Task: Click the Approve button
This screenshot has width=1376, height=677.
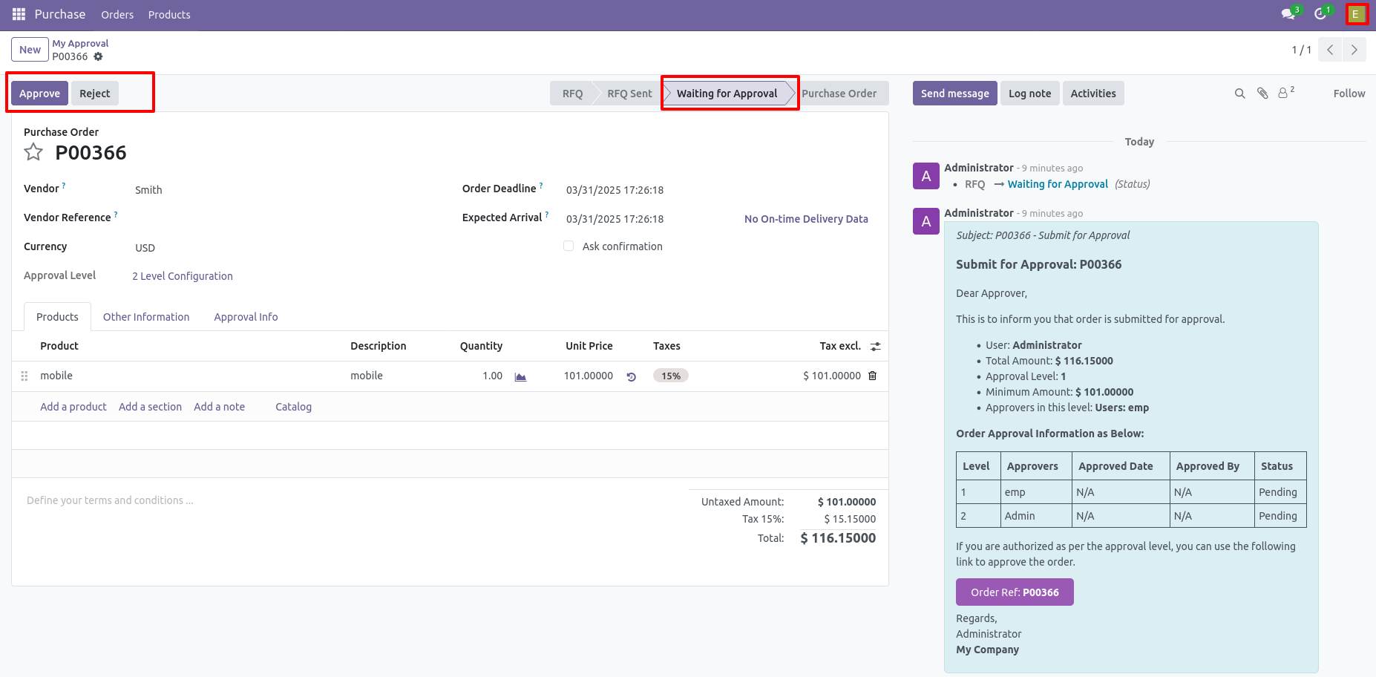Action: point(39,94)
